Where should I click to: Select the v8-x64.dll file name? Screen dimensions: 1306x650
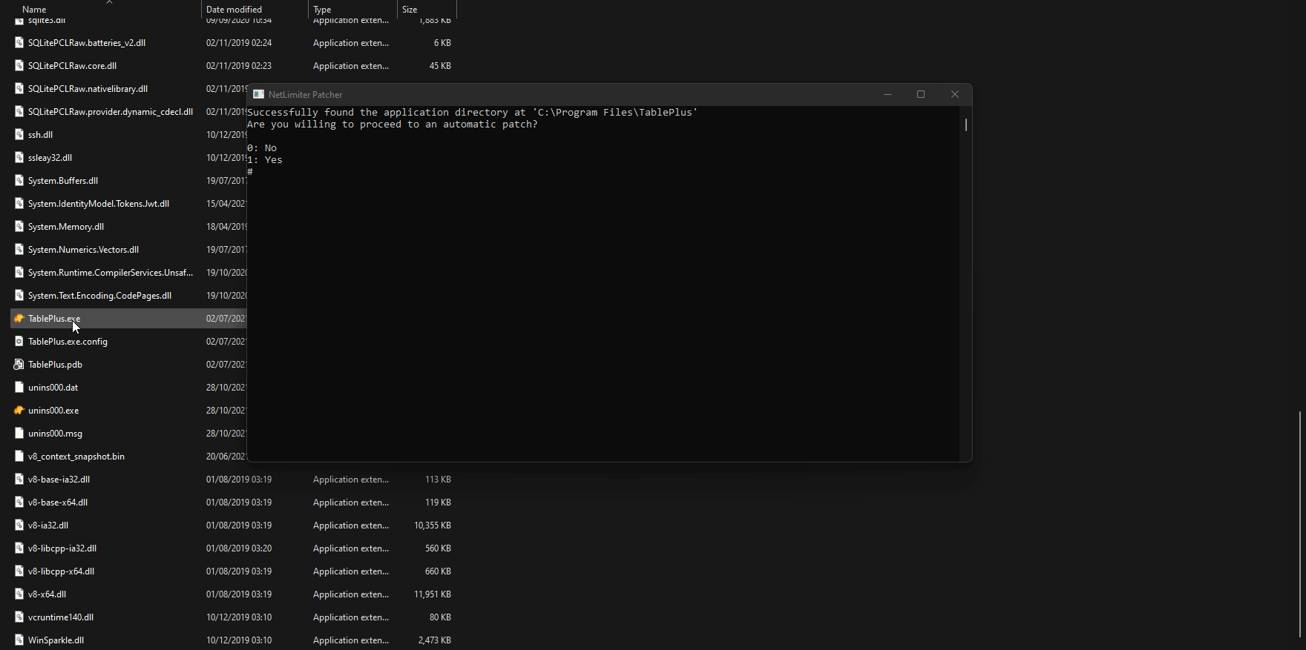(47, 594)
